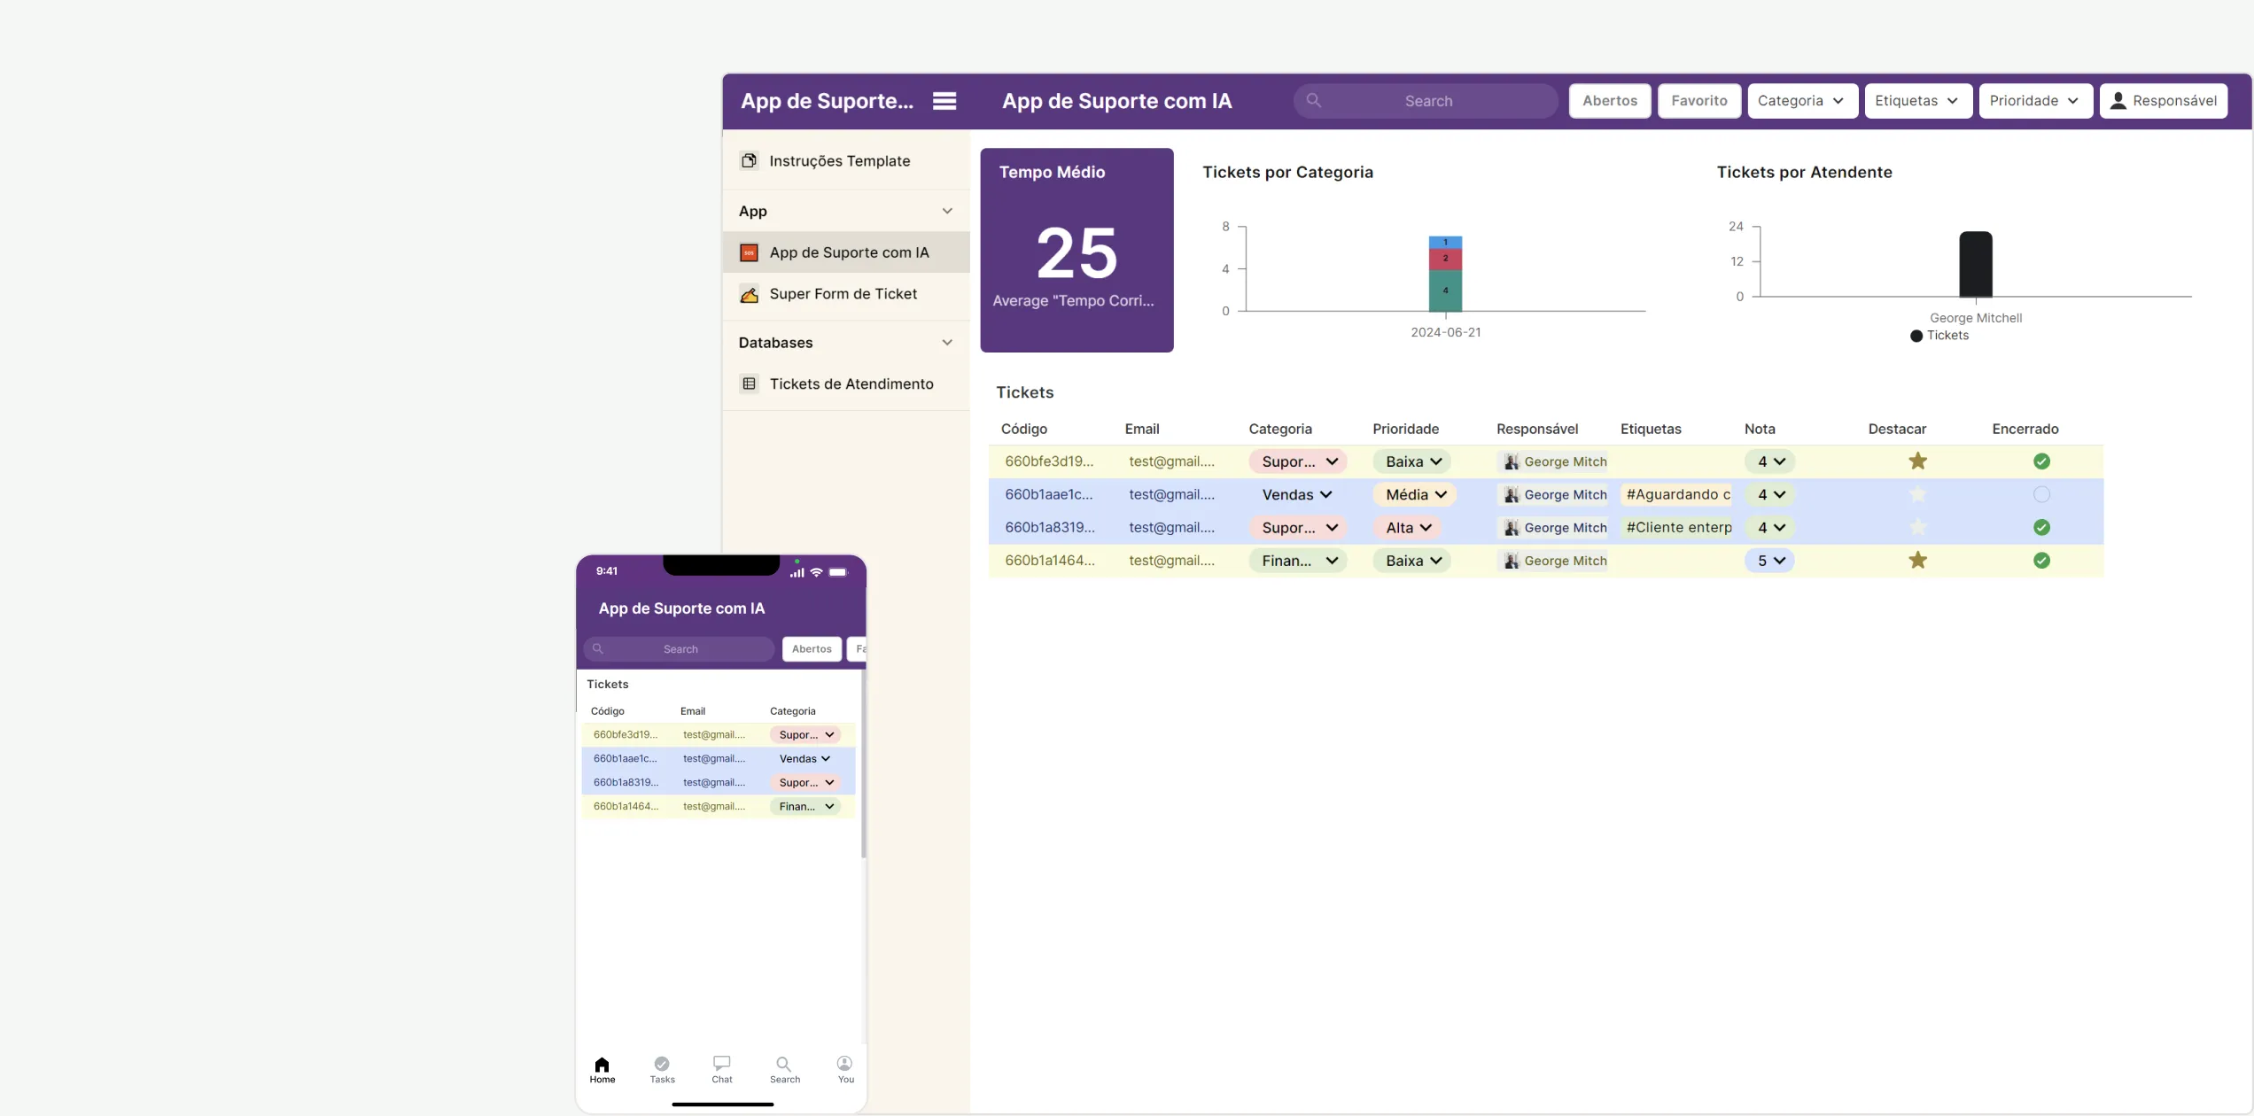Open the App section expander in sidebar
The image size is (2254, 1116).
pos(947,211)
